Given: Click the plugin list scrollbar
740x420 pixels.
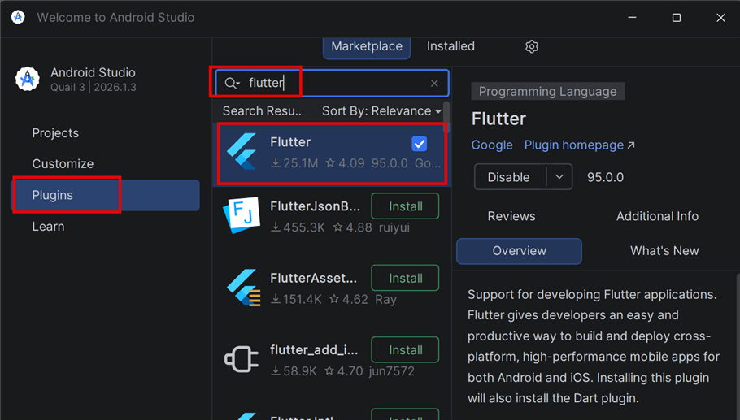Looking at the screenshot, I should 446,118.
